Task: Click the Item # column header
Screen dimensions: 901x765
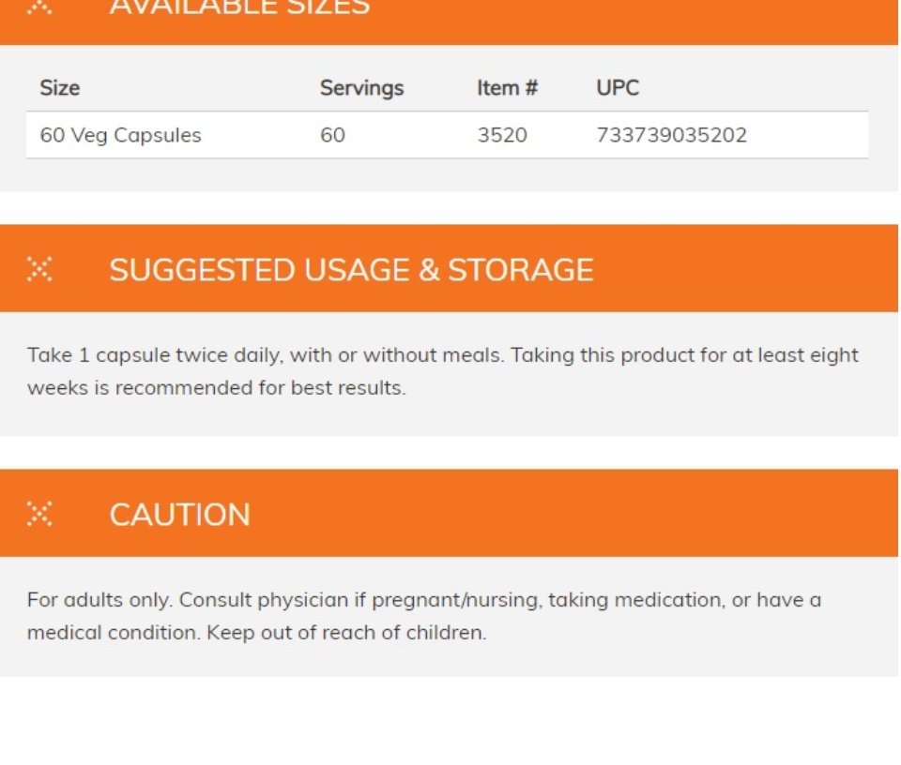Action: [508, 88]
